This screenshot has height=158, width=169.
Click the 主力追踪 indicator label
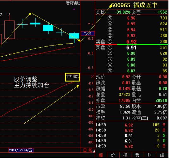click(72, 77)
